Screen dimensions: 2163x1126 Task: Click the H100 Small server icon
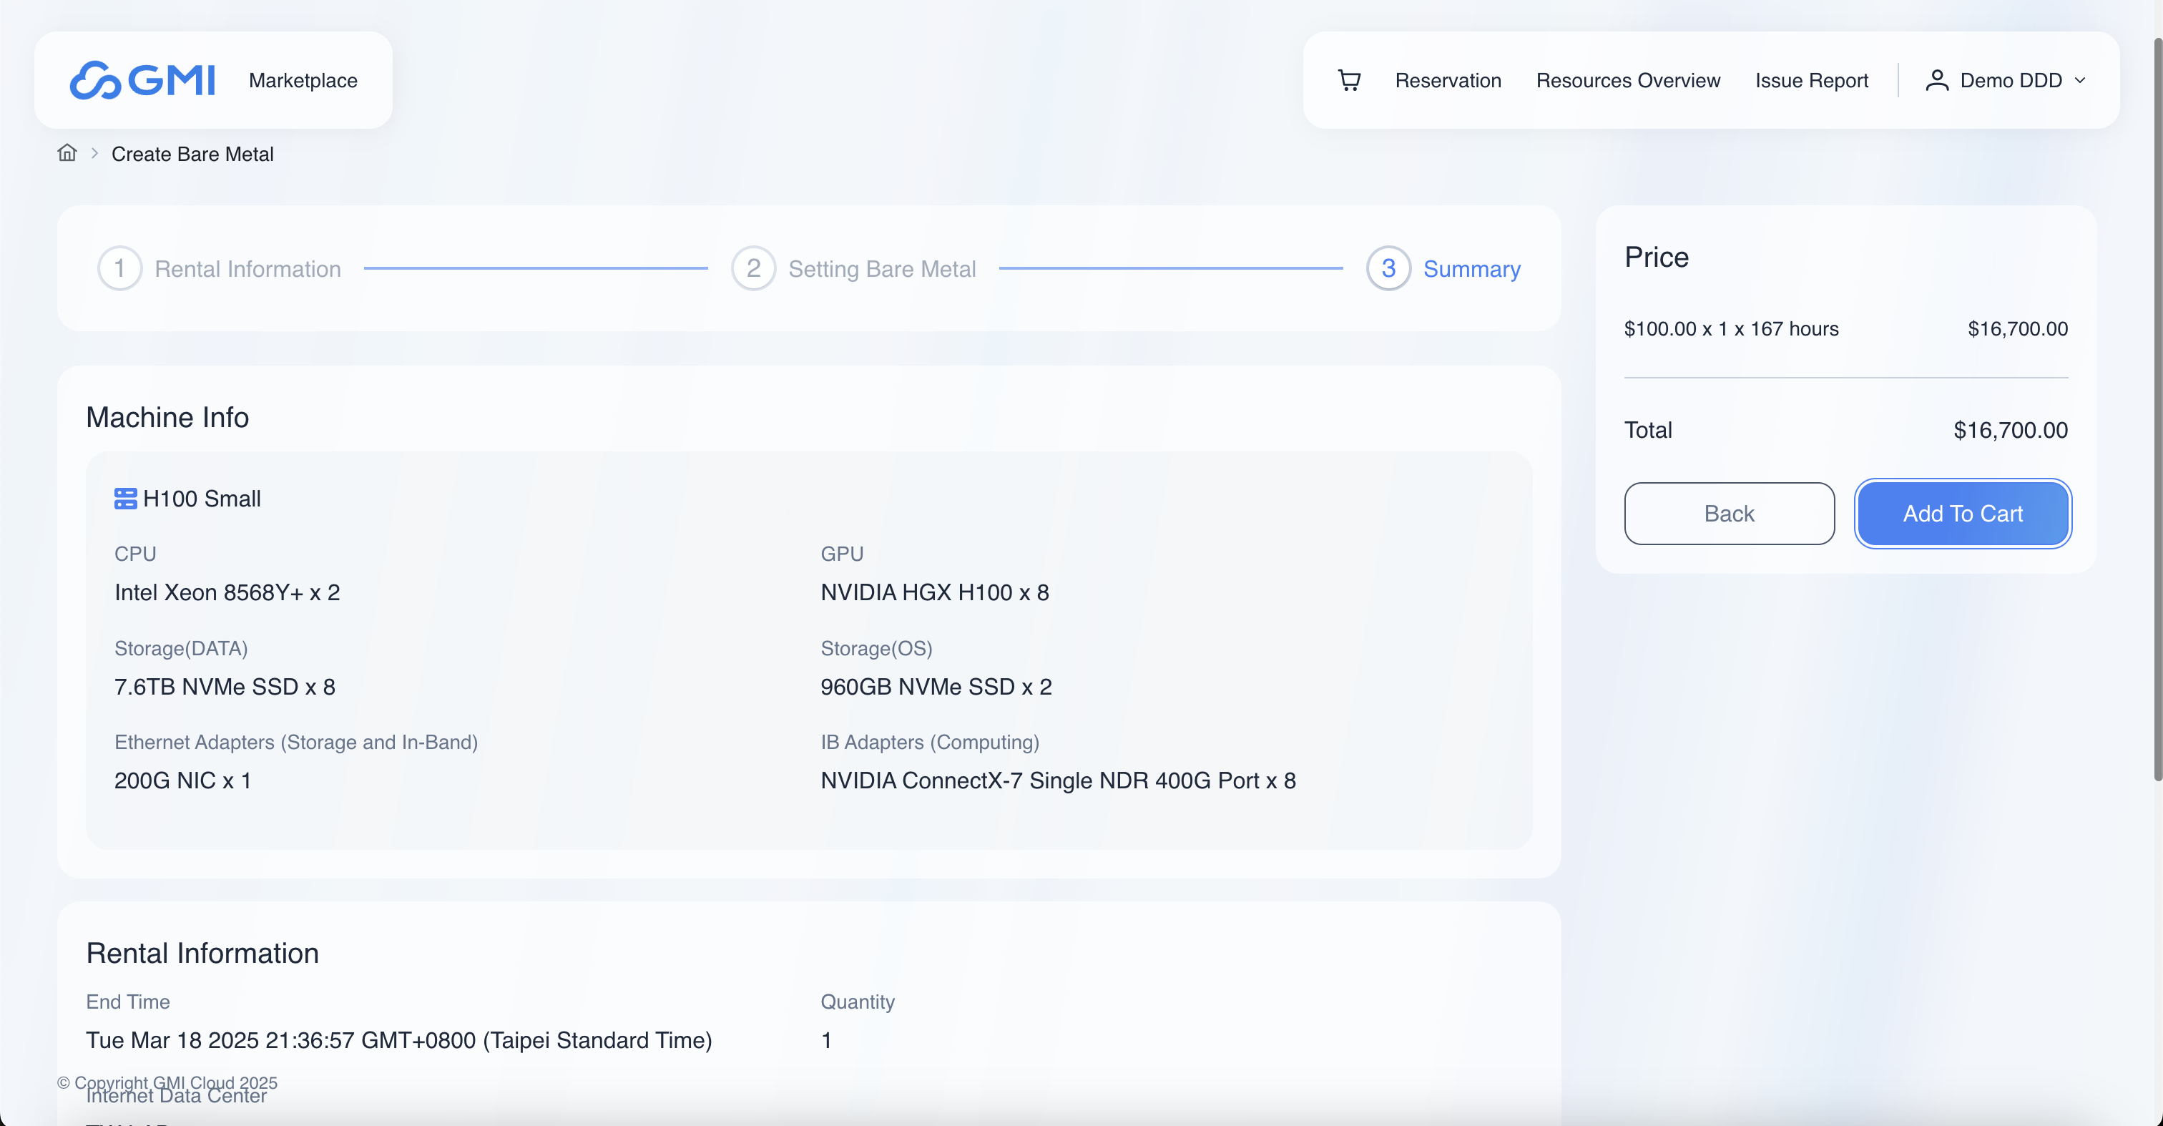125,499
